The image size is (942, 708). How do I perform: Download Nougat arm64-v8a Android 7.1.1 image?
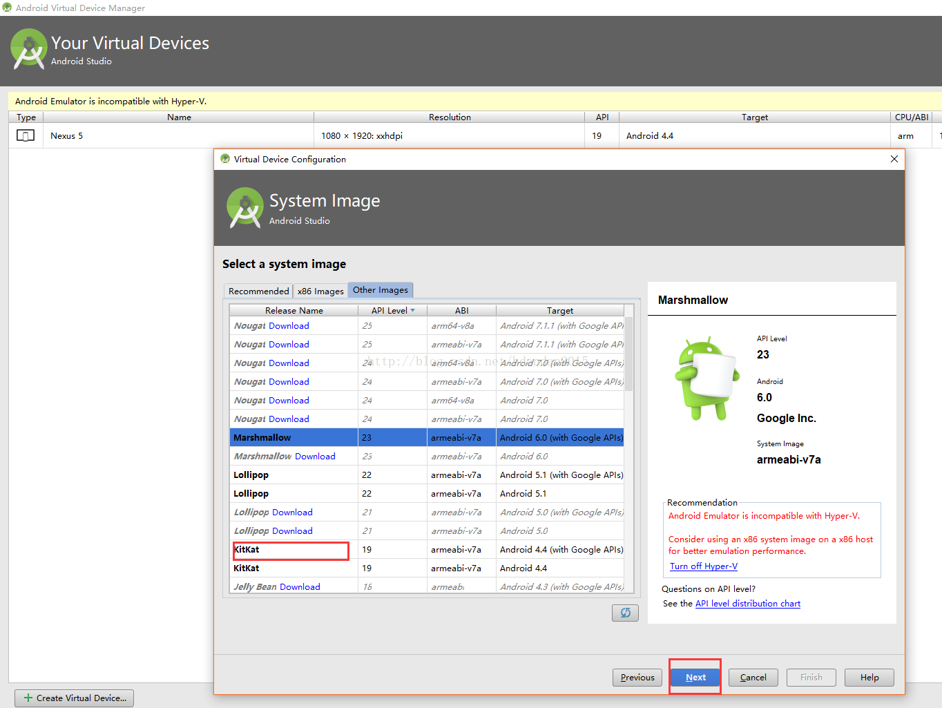tap(289, 325)
